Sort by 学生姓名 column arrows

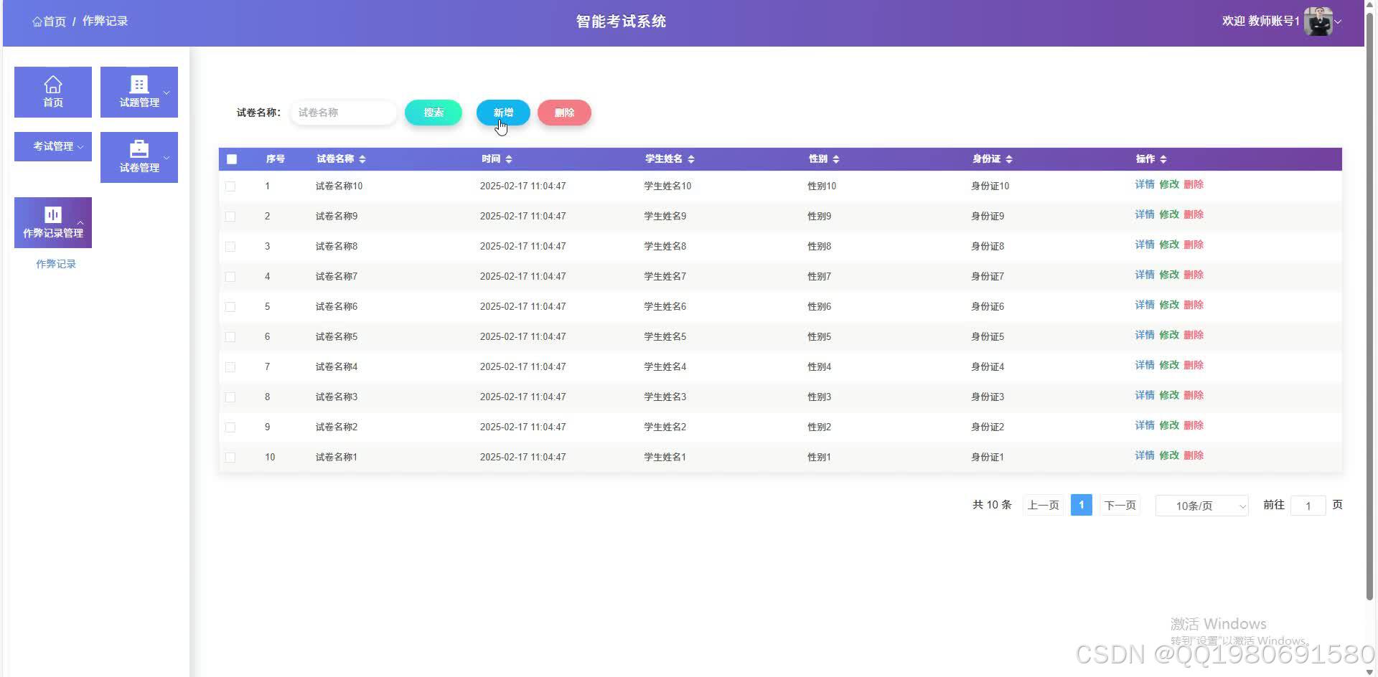691,159
